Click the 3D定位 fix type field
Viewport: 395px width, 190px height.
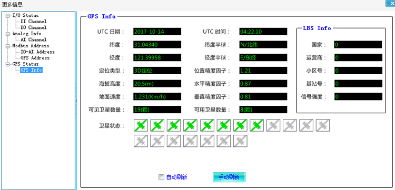pyautogui.click(x=157, y=71)
